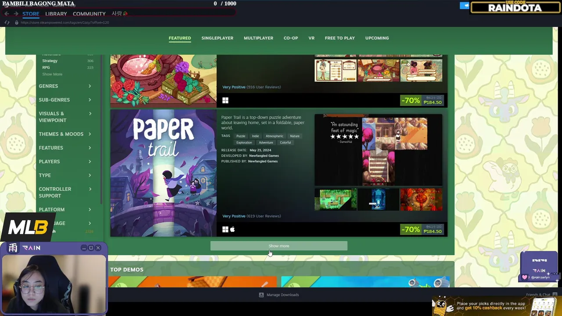Open Paper Trail's Very Positive reviews

[x=252, y=216]
